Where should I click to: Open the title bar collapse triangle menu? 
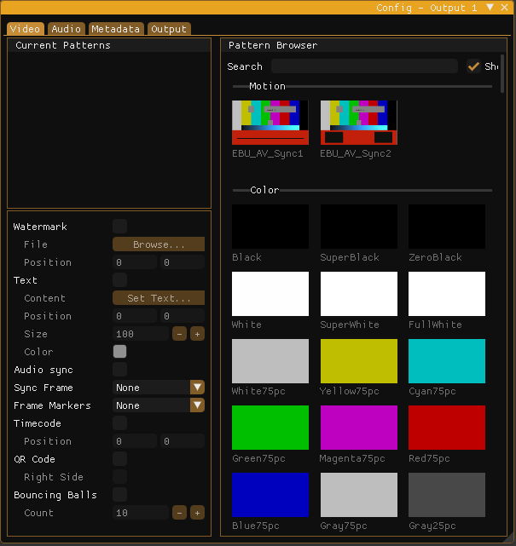tap(490, 8)
